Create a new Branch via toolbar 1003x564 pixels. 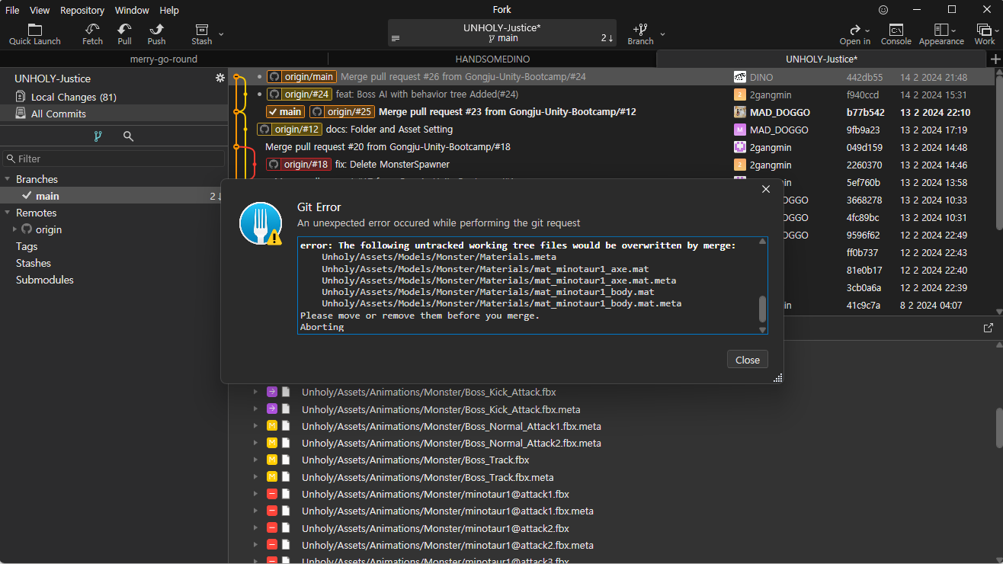[x=640, y=34]
